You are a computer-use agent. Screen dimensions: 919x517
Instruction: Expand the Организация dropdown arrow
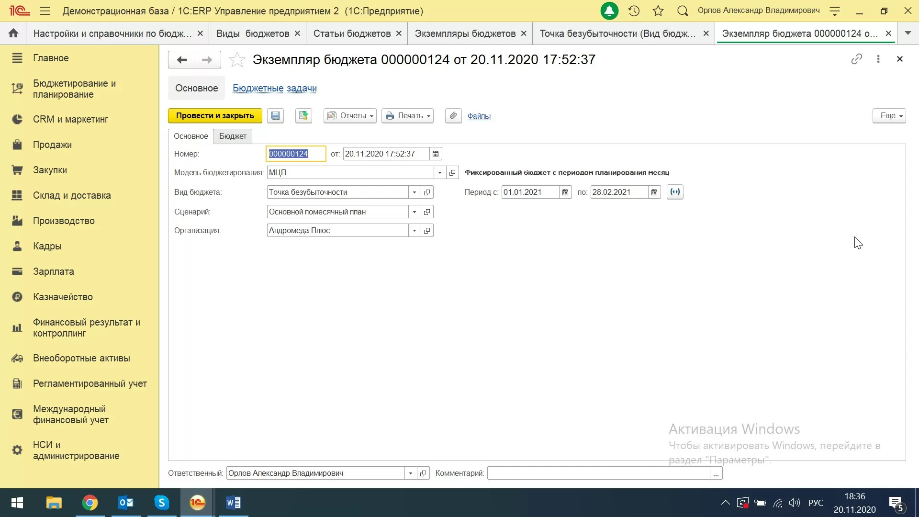pyautogui.click(x=415, y=230)
